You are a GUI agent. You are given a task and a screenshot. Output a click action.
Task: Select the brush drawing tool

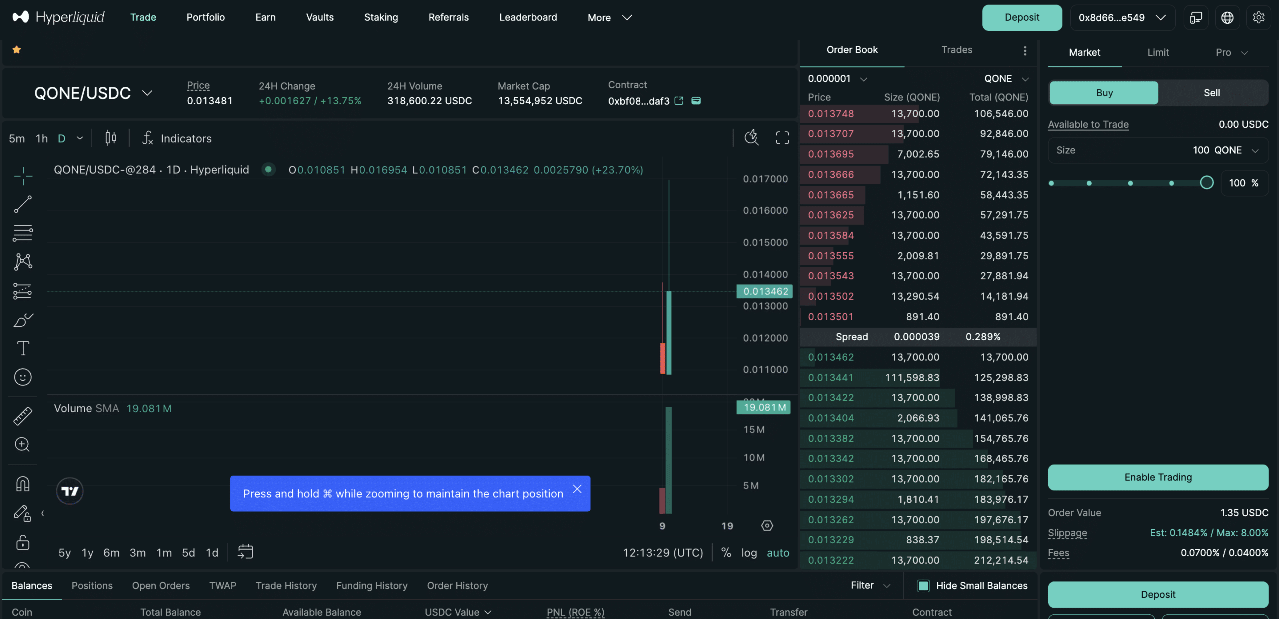click(x=23, y=320)
